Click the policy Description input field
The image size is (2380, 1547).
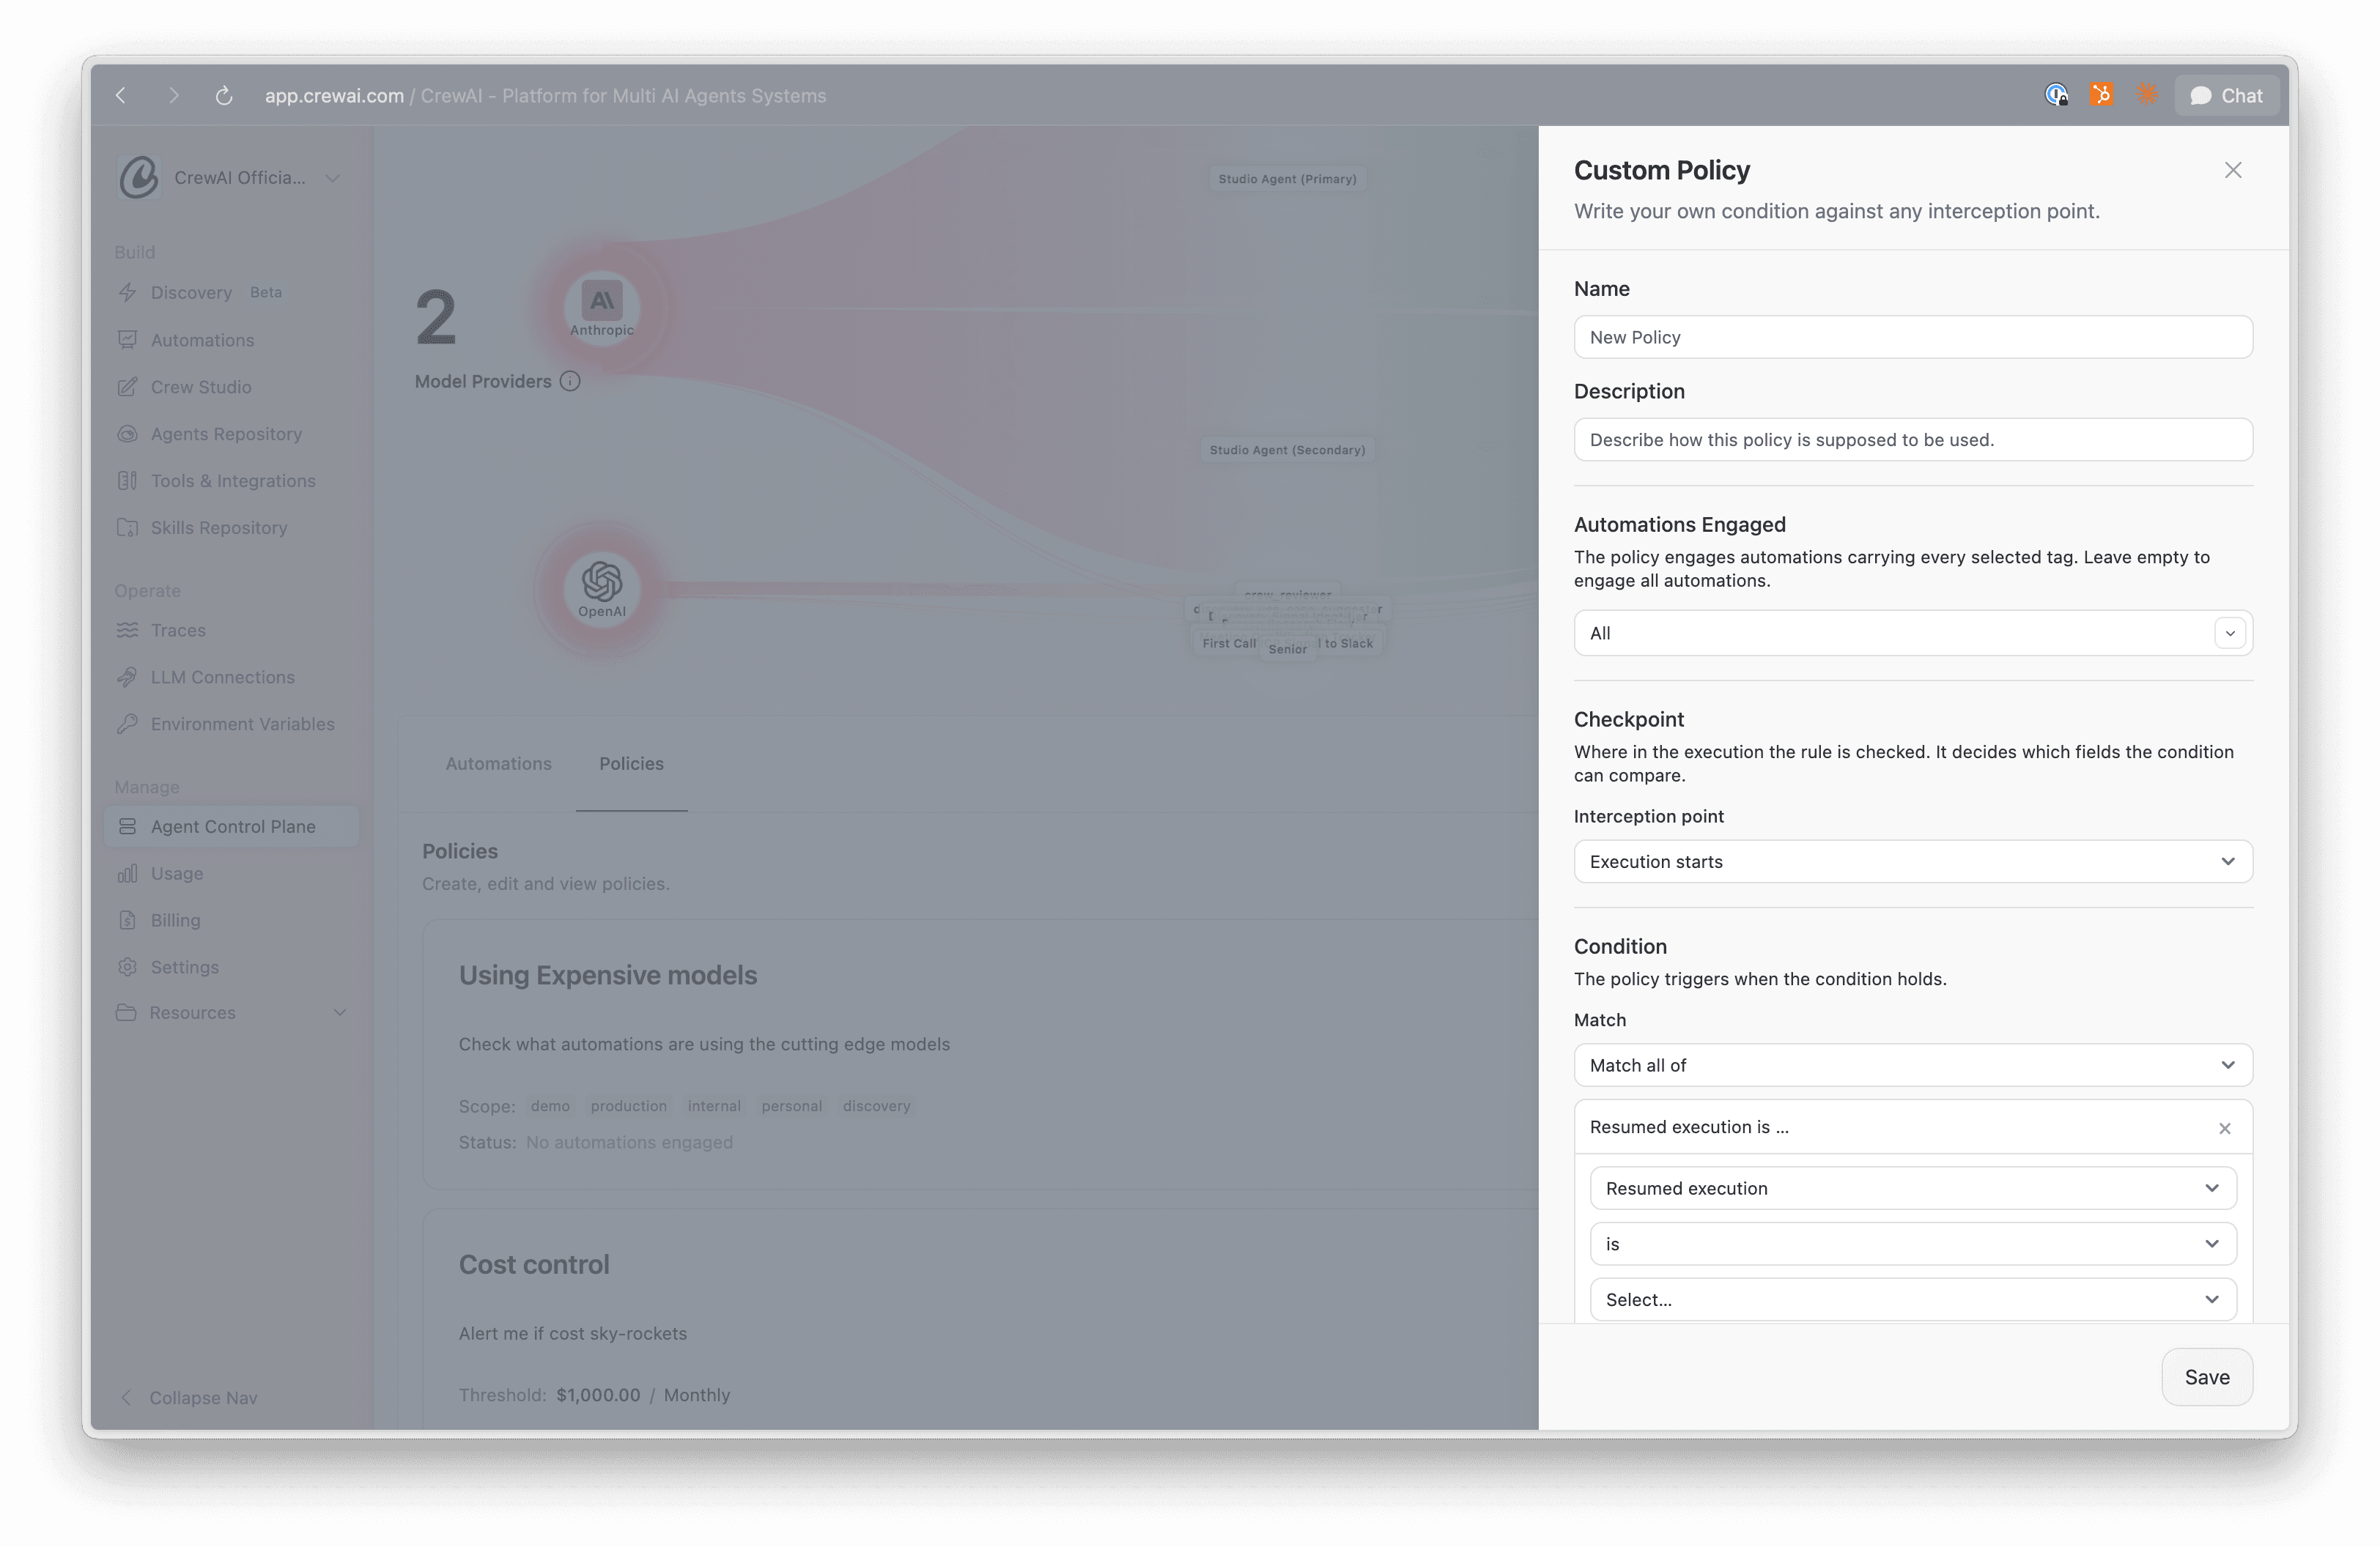pos(1912,439)
